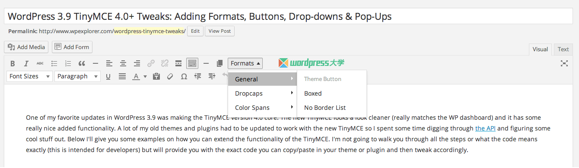Align text right
This screenshot has height=168, width=579.
click(137, 64)
